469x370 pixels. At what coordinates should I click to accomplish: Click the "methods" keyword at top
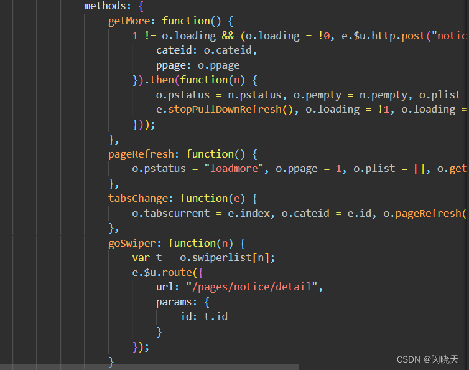point(105,6)
